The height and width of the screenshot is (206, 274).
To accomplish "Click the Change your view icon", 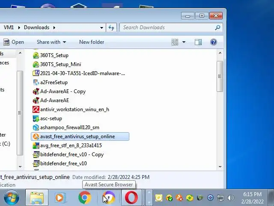I will coord(175,42).
